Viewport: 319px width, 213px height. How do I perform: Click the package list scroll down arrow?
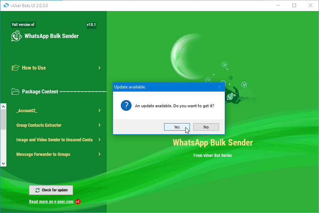[x=3, y=163]
